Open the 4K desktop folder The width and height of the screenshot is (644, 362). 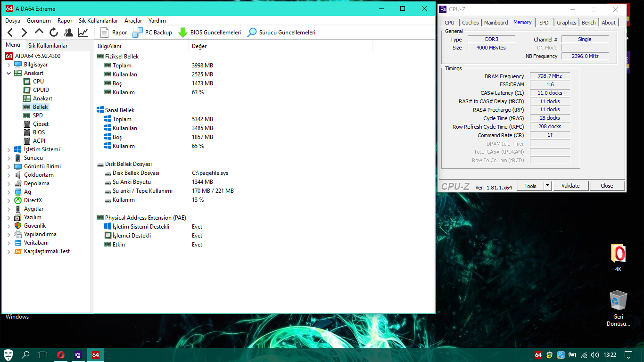pyautogui.click(x=618, y=258)
